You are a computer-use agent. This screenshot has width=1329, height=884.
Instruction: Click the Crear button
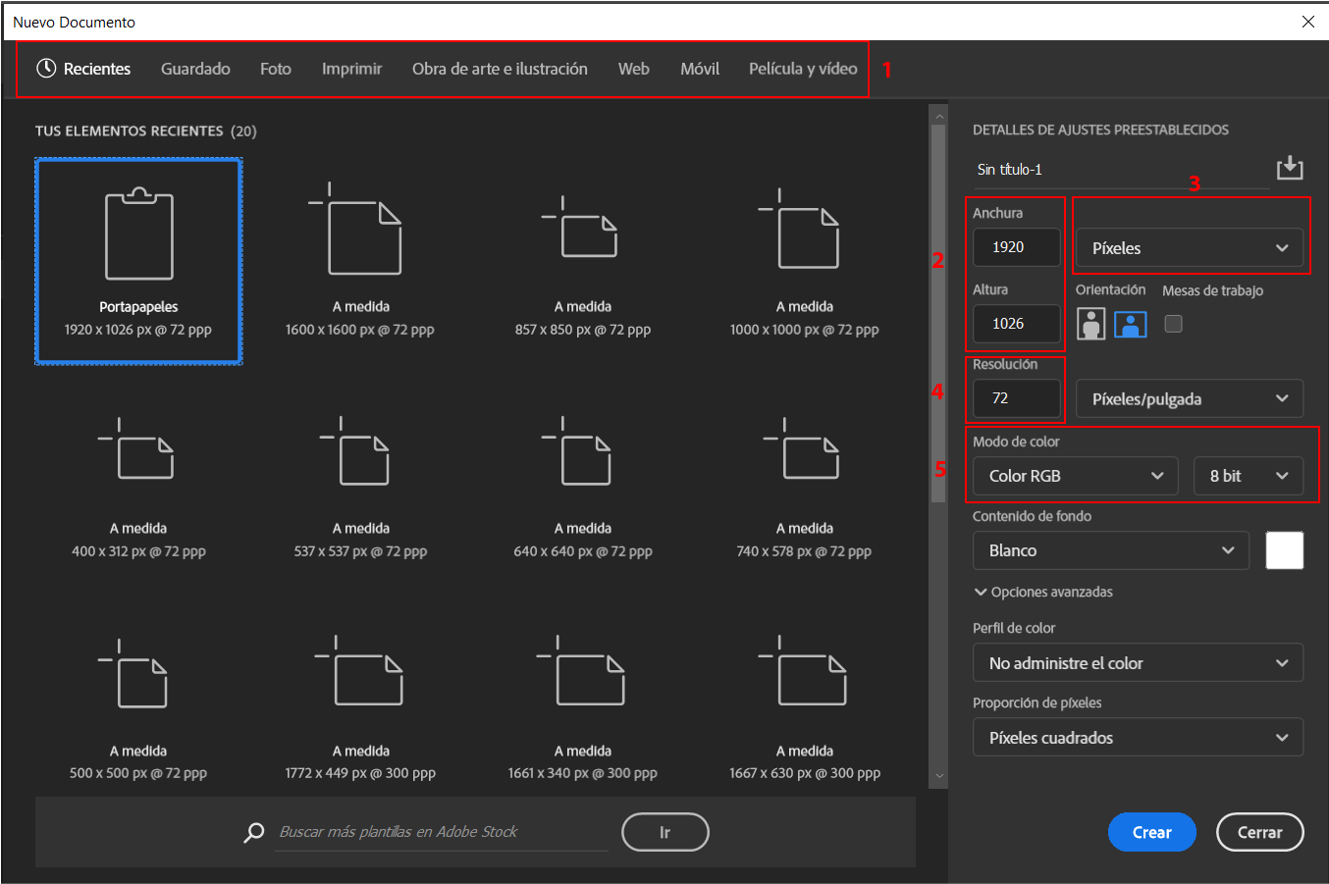(x=1152, y=832)
